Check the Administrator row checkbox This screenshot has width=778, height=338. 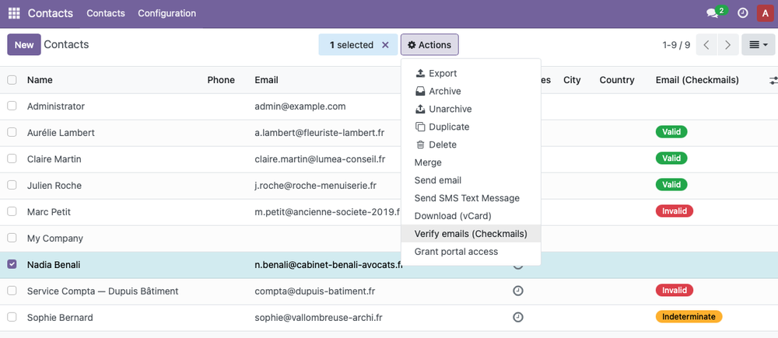12,106
